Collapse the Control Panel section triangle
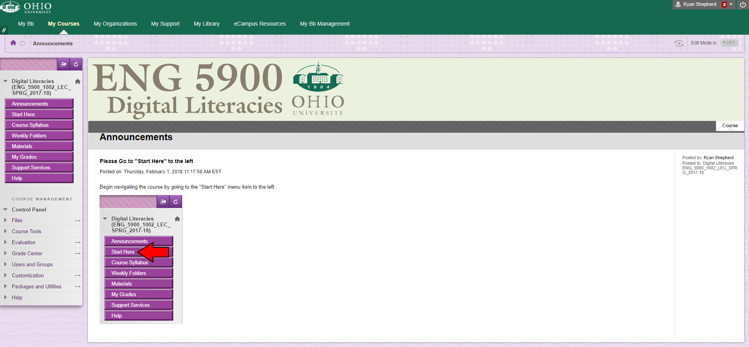 tap(6, 210)
